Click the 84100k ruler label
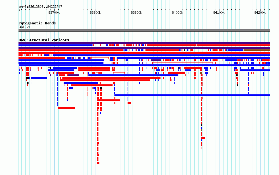 tap(219, 12)
